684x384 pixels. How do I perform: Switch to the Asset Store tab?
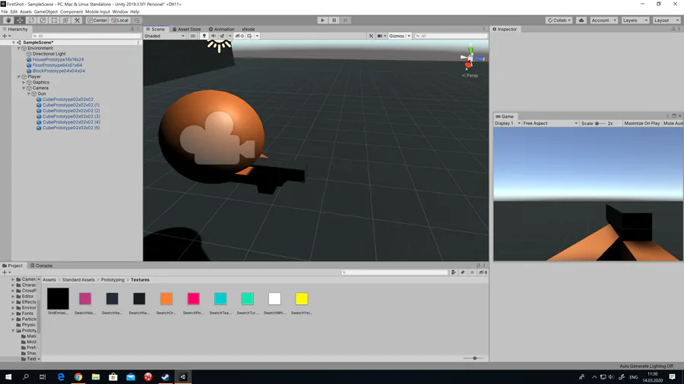click(x=186, y=29)
